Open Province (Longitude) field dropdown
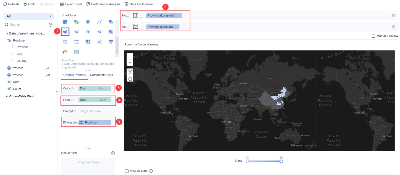Image resolution: width=400 pixels, height=175 pixels. 164,15
